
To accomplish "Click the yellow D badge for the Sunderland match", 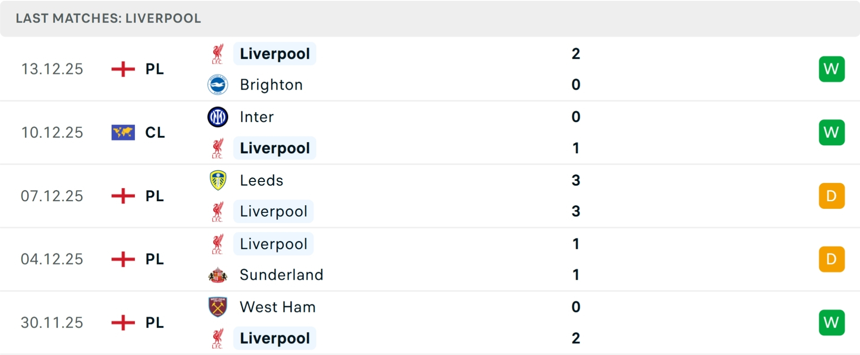I will [x=832, y=259].
